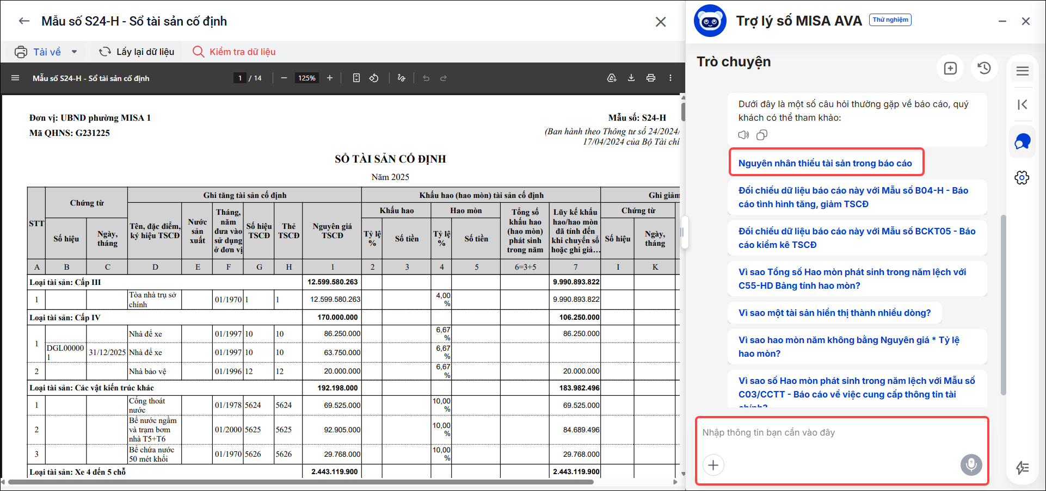Click save to Drive icon in PDF toolbar
The width and height of the screenshot is (1046, 491).
[x=612, y=78]
